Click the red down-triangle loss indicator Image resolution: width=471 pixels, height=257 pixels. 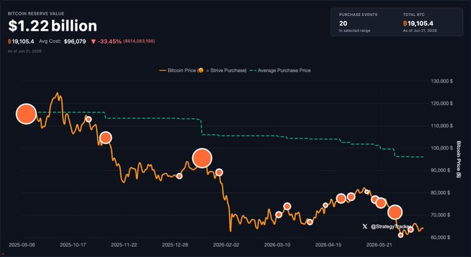tap(93, 42)
